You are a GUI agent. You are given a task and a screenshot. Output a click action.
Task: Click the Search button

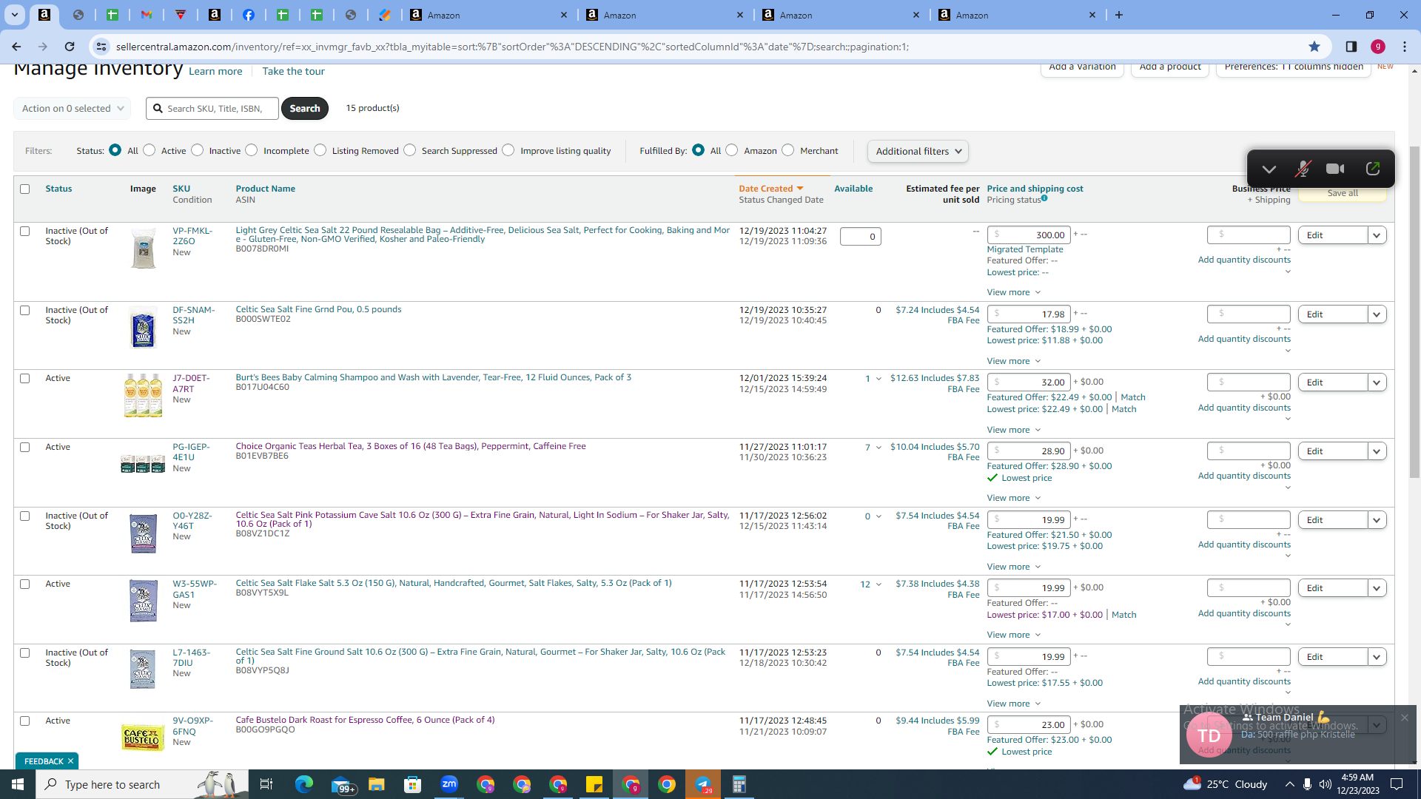pos(305,108)
